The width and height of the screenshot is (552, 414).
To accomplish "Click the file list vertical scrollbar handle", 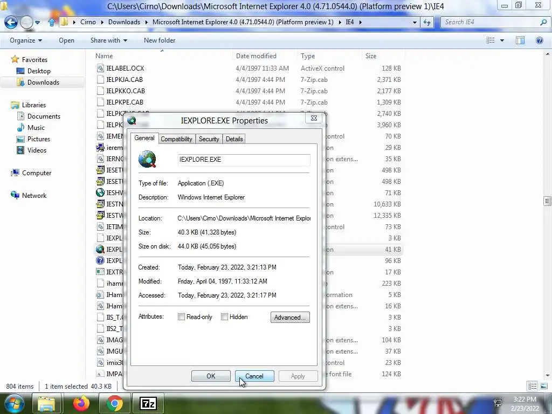I will click(547, 201).
